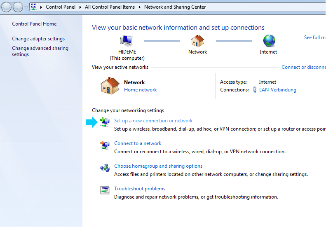This screenshot has width=326, height=227.
Task: Click the LAN-Verbindung adapter icon
Action: [x=254, y=90]
